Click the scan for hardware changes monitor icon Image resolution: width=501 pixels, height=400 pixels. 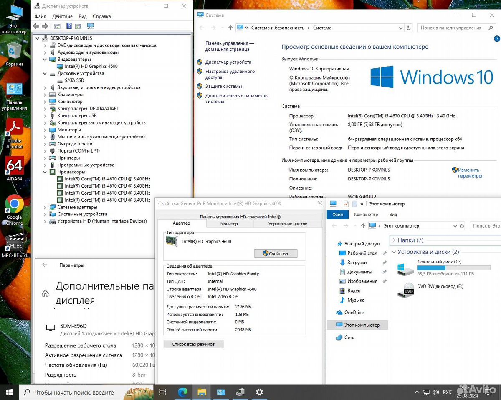[90, 26]
